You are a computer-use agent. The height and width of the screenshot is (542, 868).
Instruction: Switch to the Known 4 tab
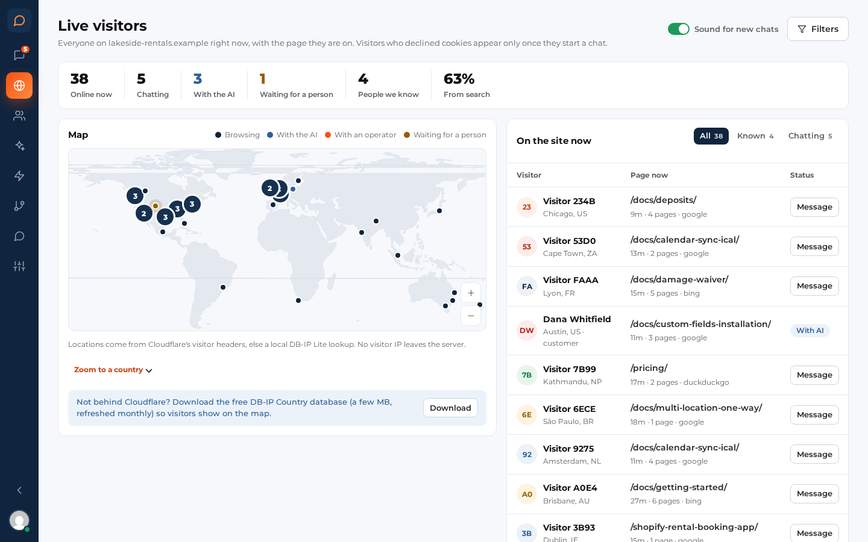point(755,136)
